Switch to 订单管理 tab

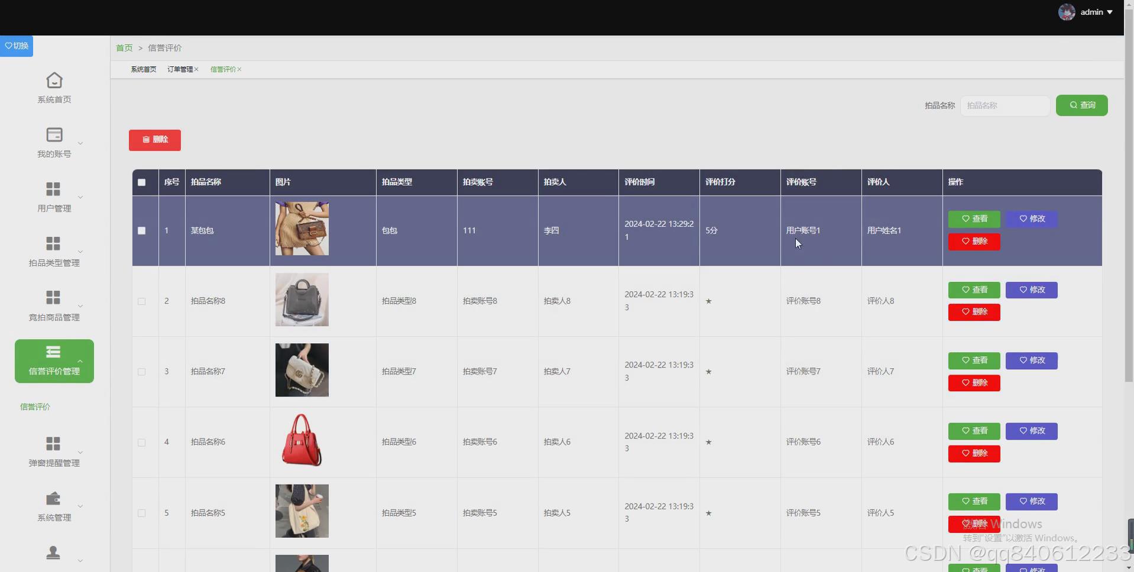coord(180,69)
